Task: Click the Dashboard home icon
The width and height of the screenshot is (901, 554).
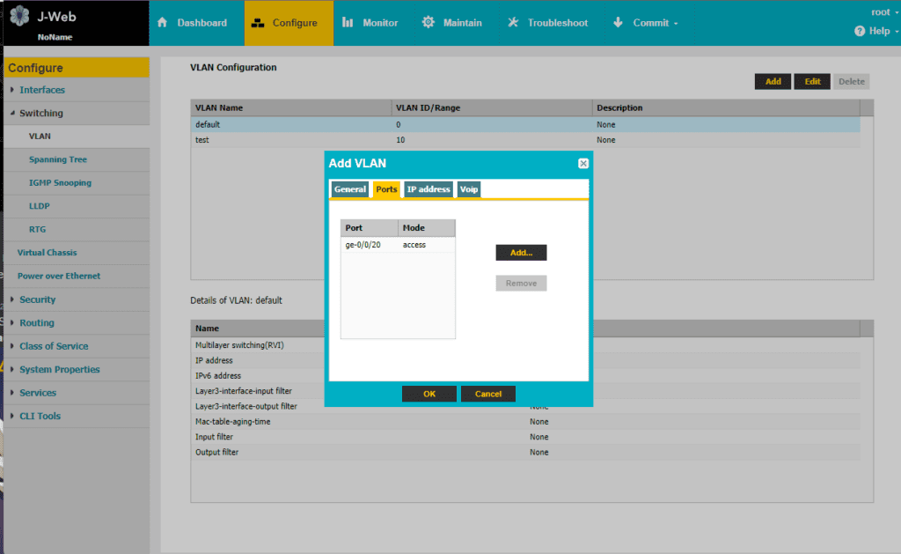Action: 163,22
